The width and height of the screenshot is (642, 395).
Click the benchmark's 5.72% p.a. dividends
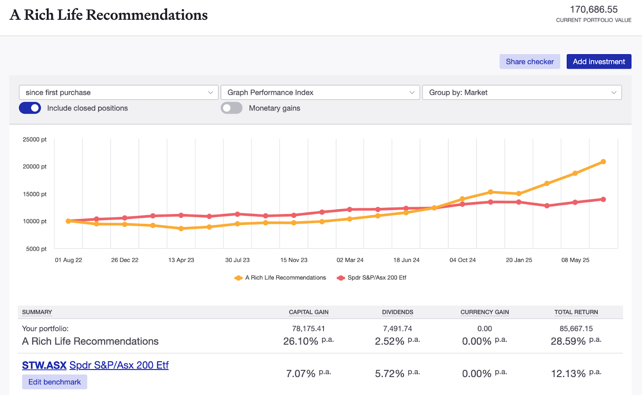point(398,373)
